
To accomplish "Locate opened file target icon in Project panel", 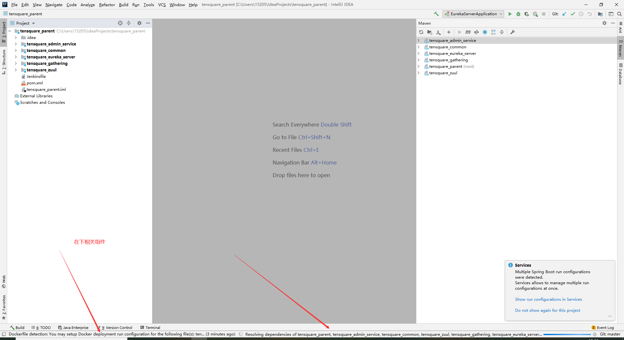I will coord(120,23).
